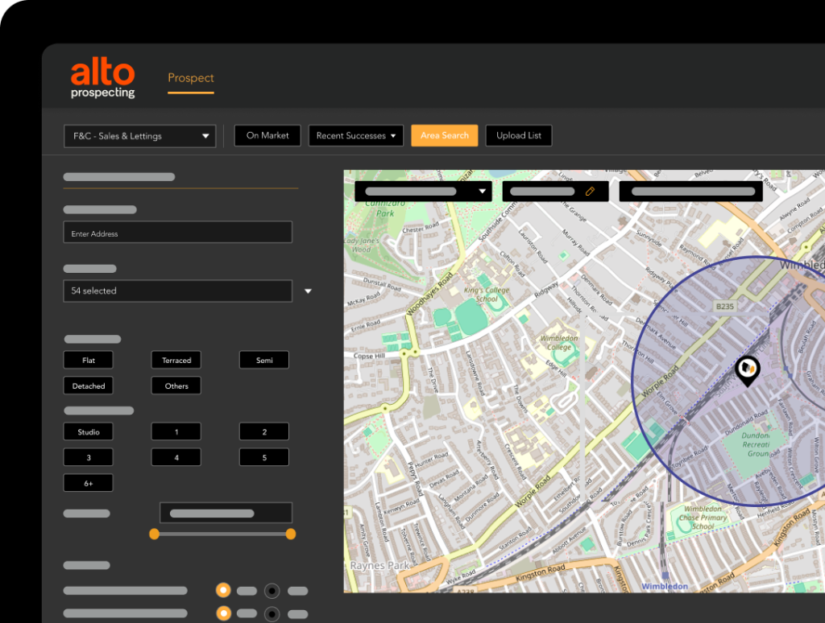Screen dimensions: 825x623
Task: Click the Enter Address input field
Action: pos(177,233)
